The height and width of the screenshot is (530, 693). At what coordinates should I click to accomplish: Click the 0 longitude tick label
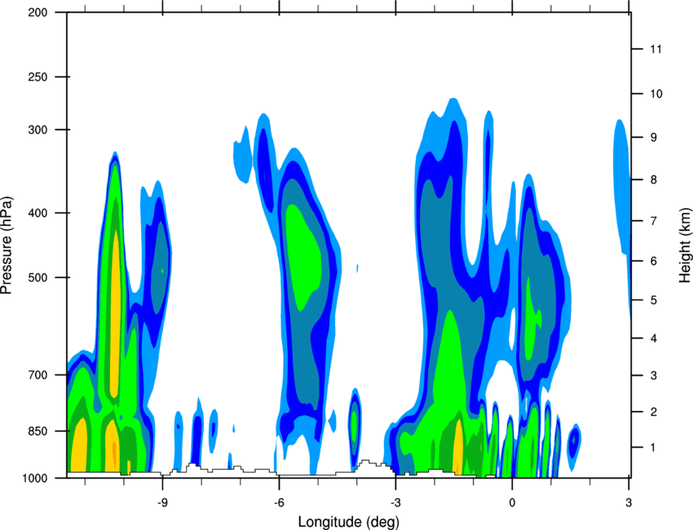pyautogui.click(x=512, y=502)
